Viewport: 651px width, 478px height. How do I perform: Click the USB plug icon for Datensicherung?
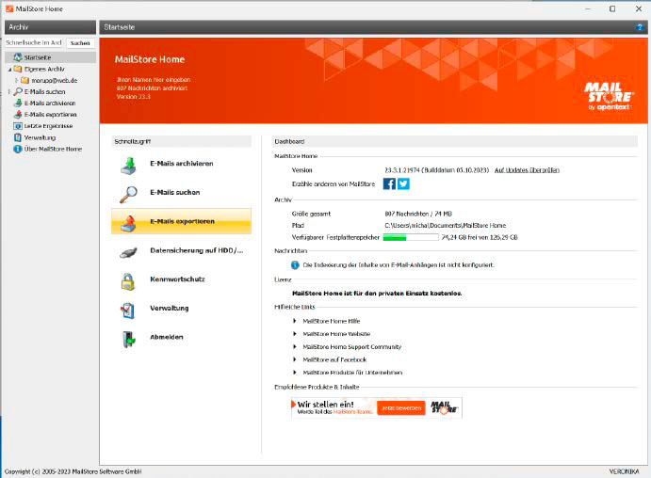click(x=129, y=252)
